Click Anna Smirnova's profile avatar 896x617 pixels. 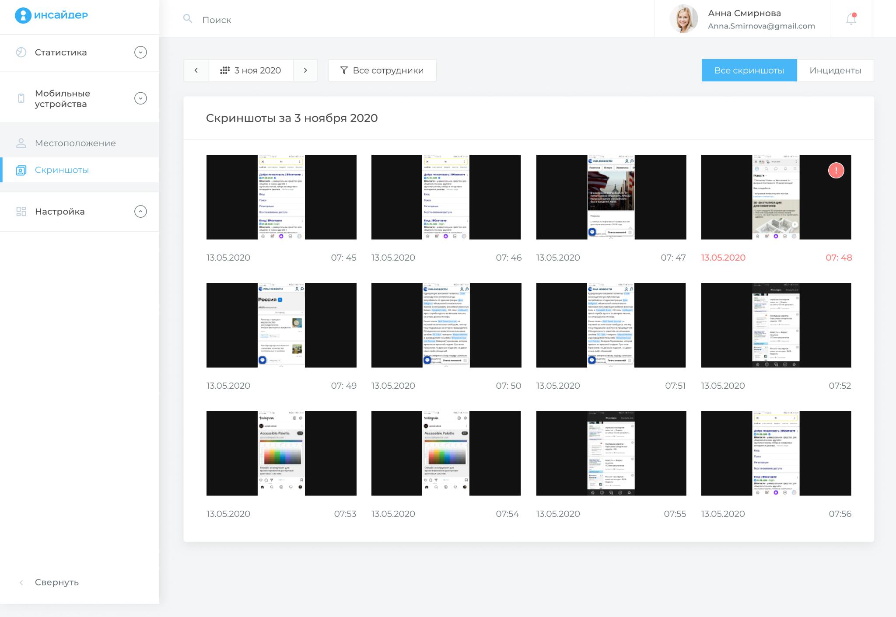[x=684, y=19]
